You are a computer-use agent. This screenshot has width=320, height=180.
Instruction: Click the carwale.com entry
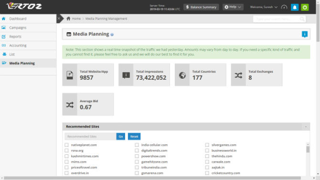[x=221, y=162]
